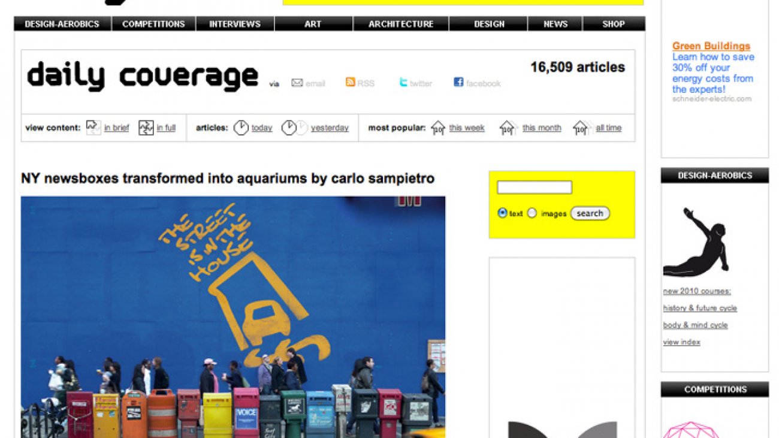The height and width of the screenshot is (438, 779).
Task: Click the clock icon beside 'yesterday'
Action: click(x=289, y=128)
